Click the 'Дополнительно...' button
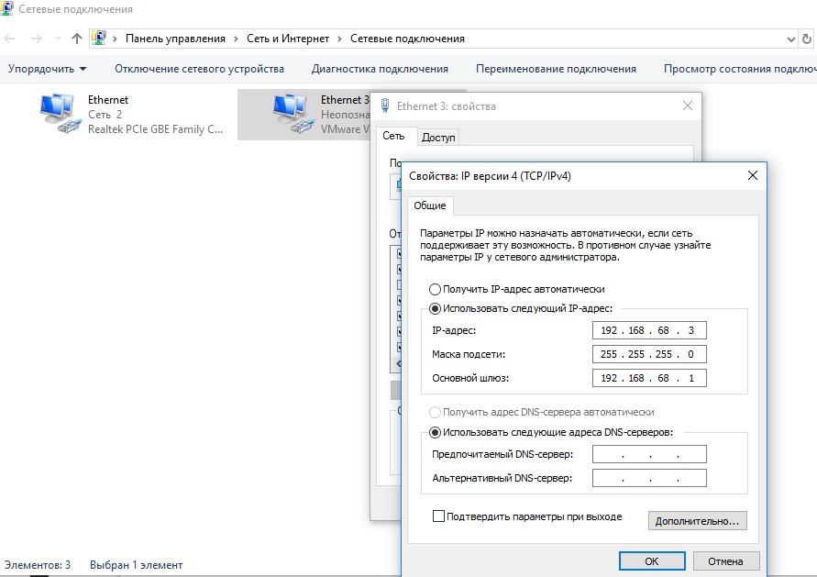Viewport: 817px width, 577px height. 697,521
